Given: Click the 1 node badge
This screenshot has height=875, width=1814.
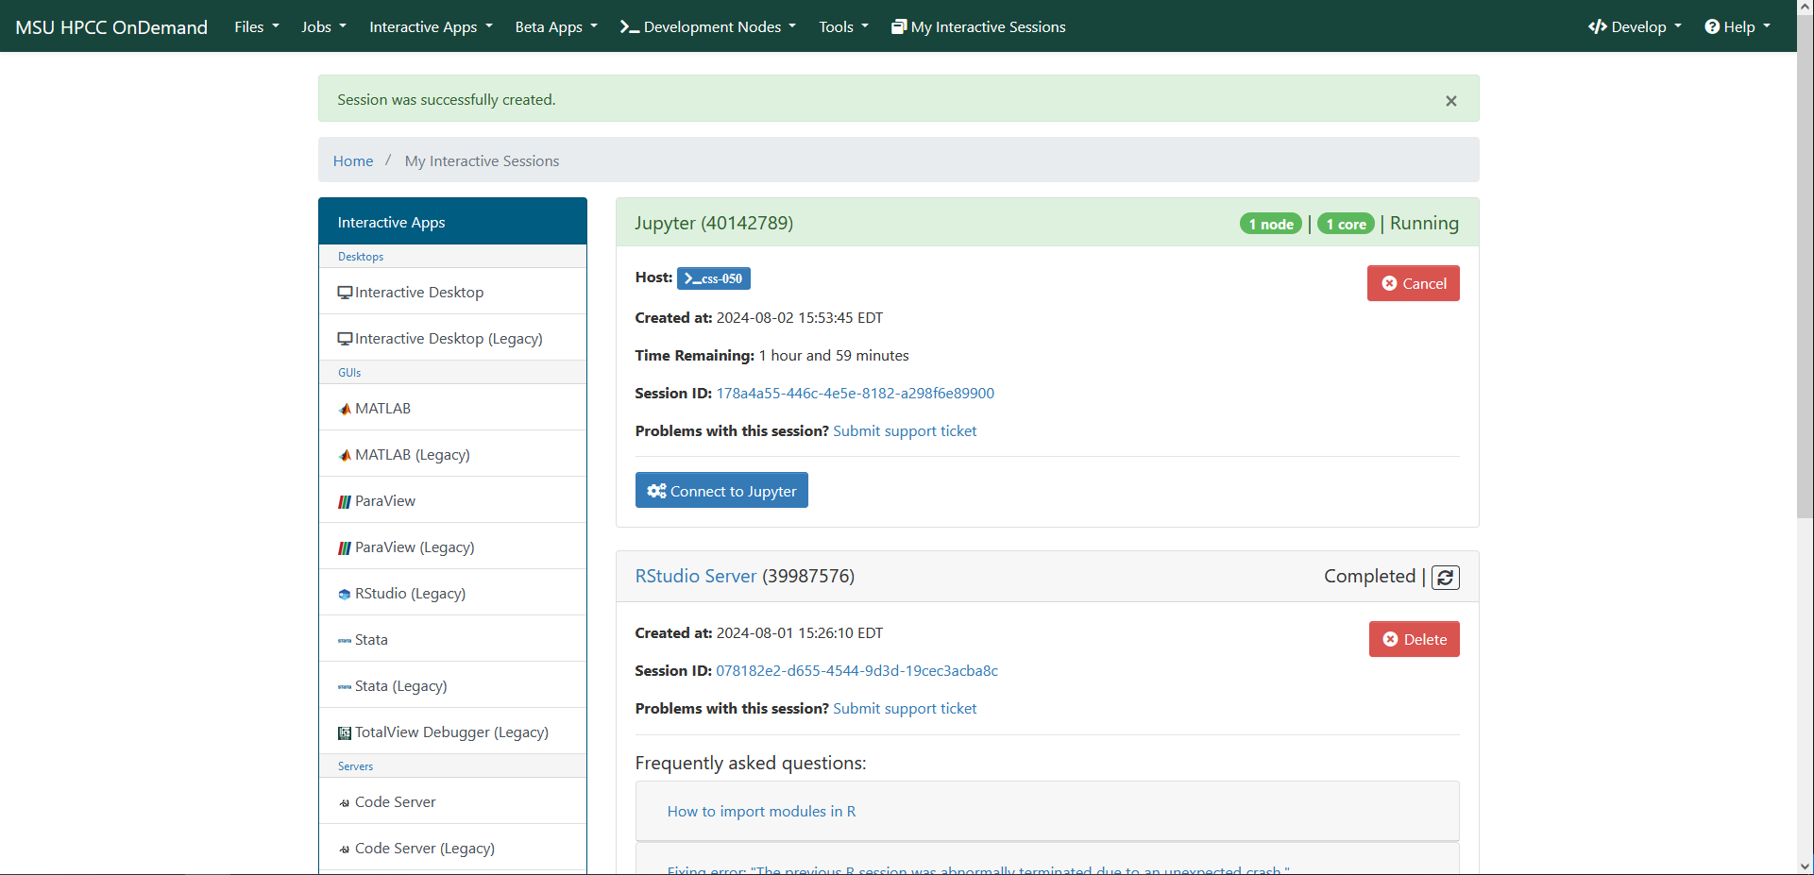Looking at the screenshot, I should point(1271,224).
